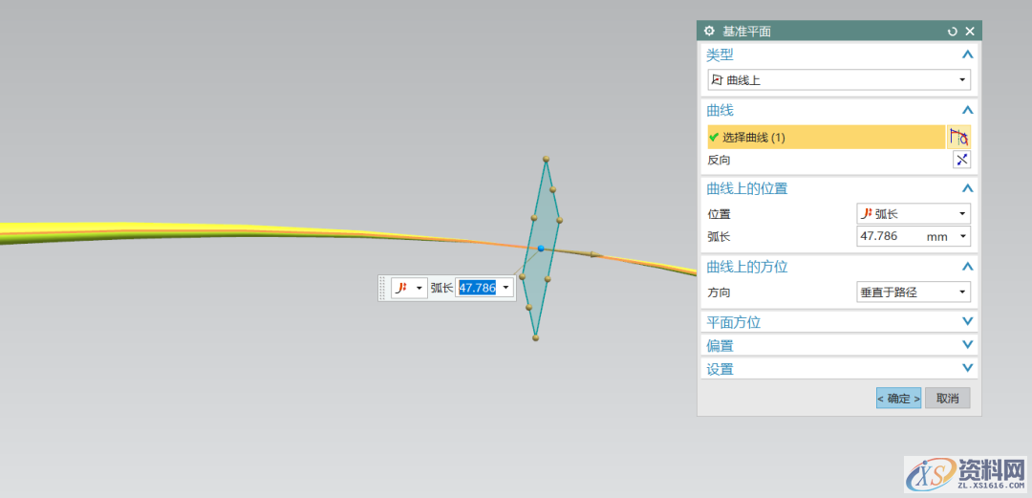Click the 确定 button
Screen dimensions: 1032x498
tap(898, 398)
